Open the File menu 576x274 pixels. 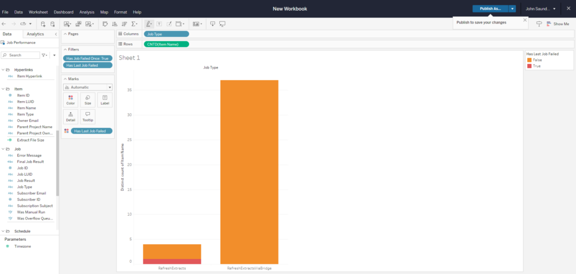[5, 12]
